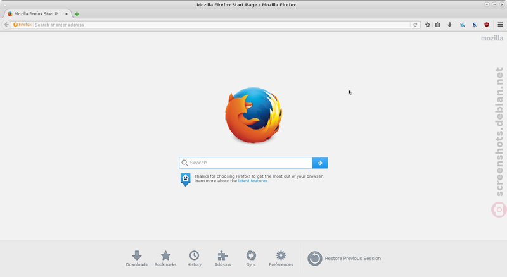Open History from the bottom launcher
This screenshot has height=277, width=507.
point(195,259)
